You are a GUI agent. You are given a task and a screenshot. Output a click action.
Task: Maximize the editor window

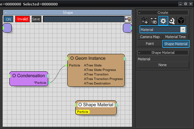click(x=186, y=4)
